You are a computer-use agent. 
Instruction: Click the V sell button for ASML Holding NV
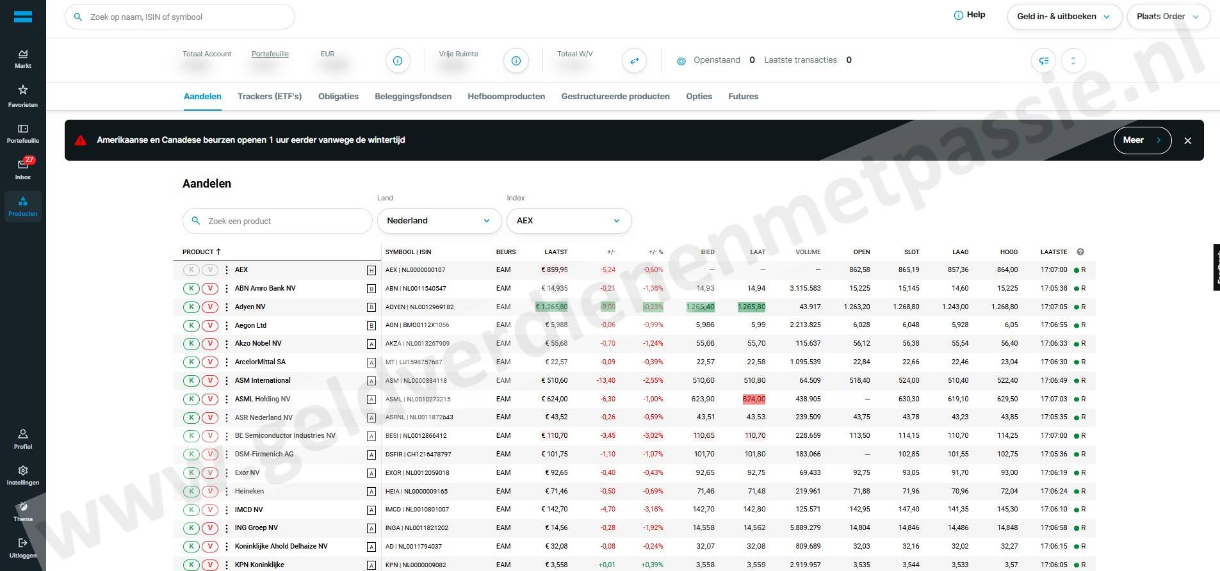coord(209,399)
